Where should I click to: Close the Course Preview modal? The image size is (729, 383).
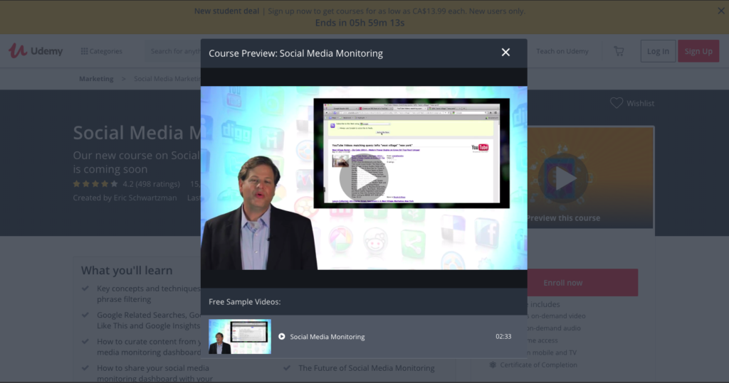505,53
